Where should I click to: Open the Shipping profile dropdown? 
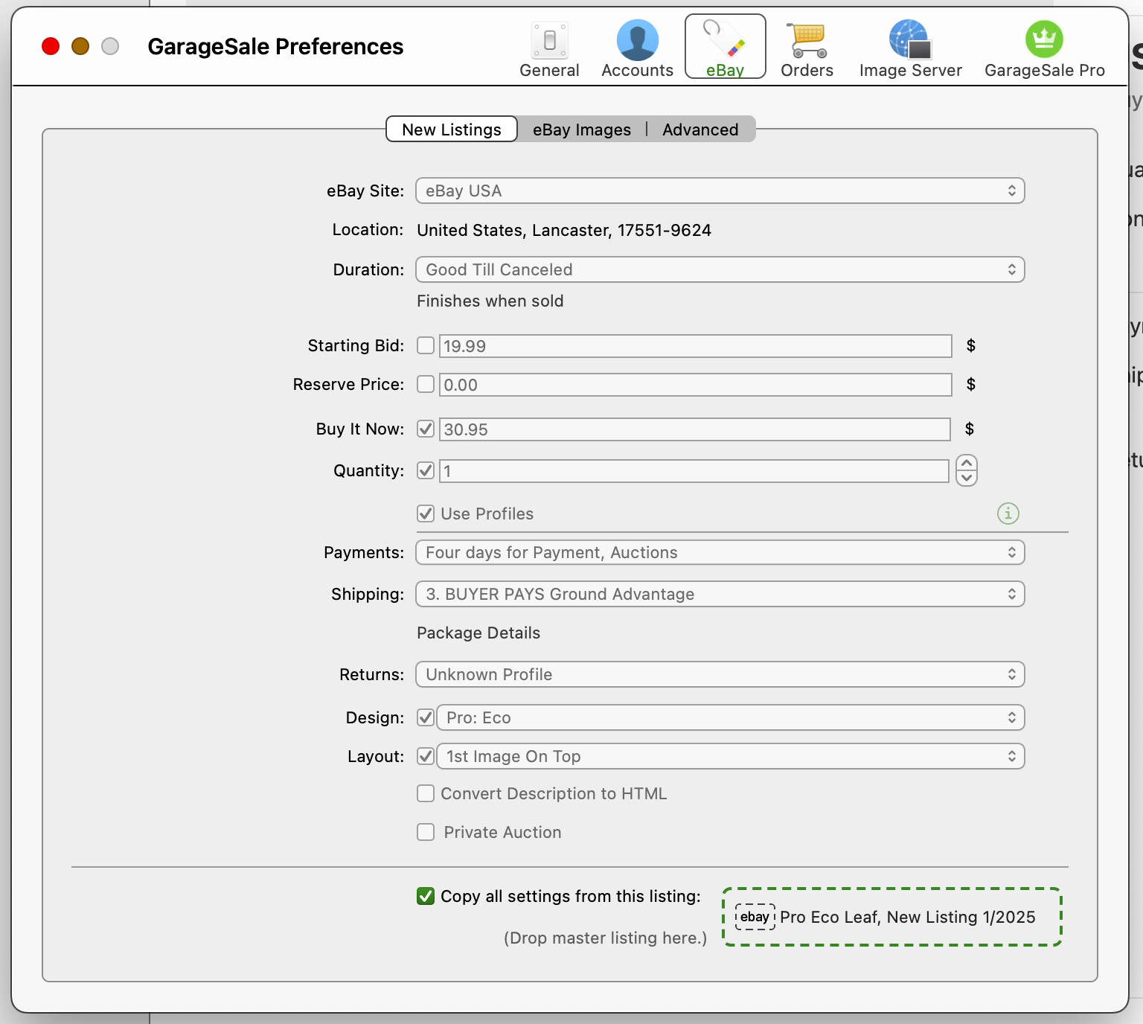(720, 594)
